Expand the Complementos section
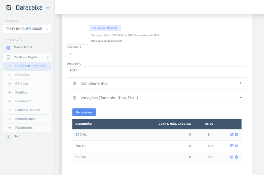This screenshot has height=175, width=264. [157, 84]
